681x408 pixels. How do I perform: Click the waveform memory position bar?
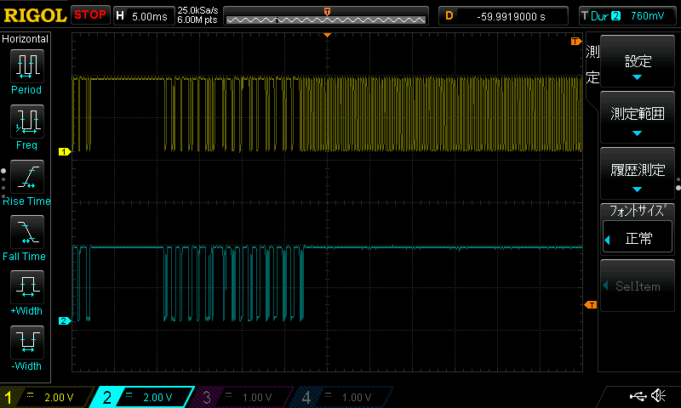click(x=326, y=15)
